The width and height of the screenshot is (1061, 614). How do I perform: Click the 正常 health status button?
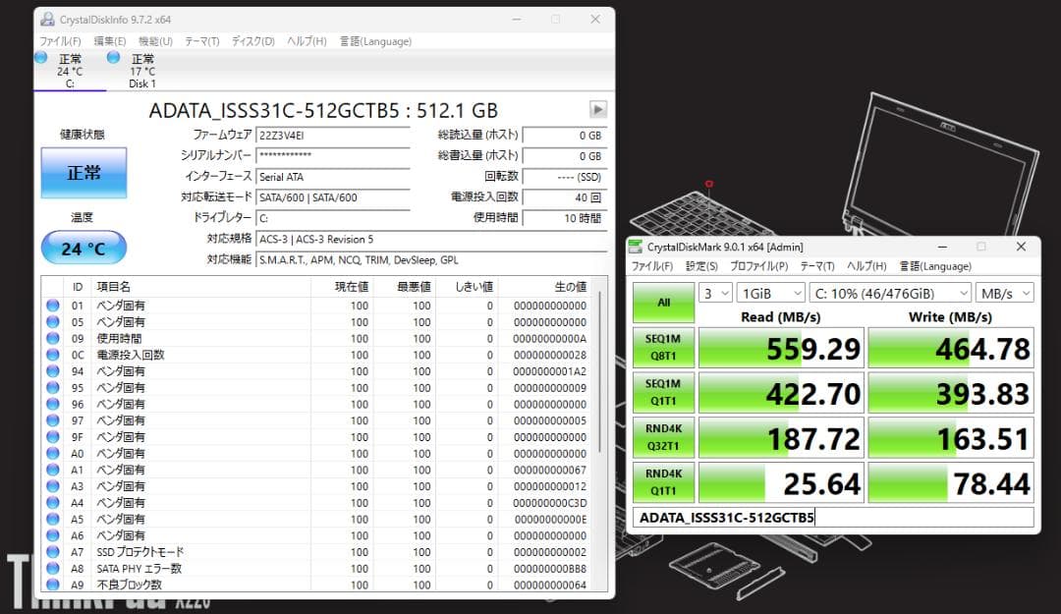(84, 173)
